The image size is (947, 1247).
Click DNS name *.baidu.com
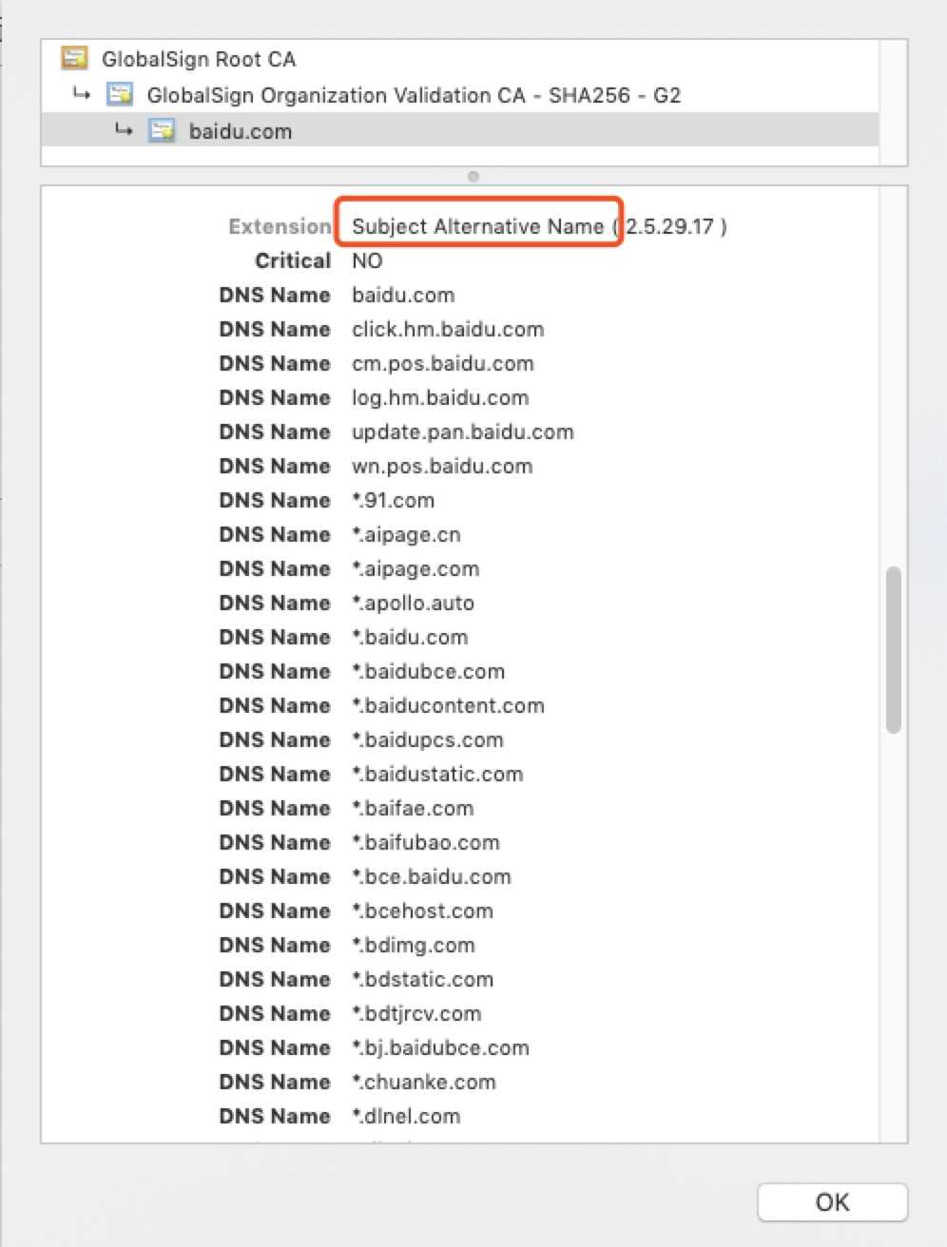[410, 637]
